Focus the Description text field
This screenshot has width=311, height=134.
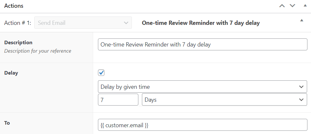tap(202, 45)
